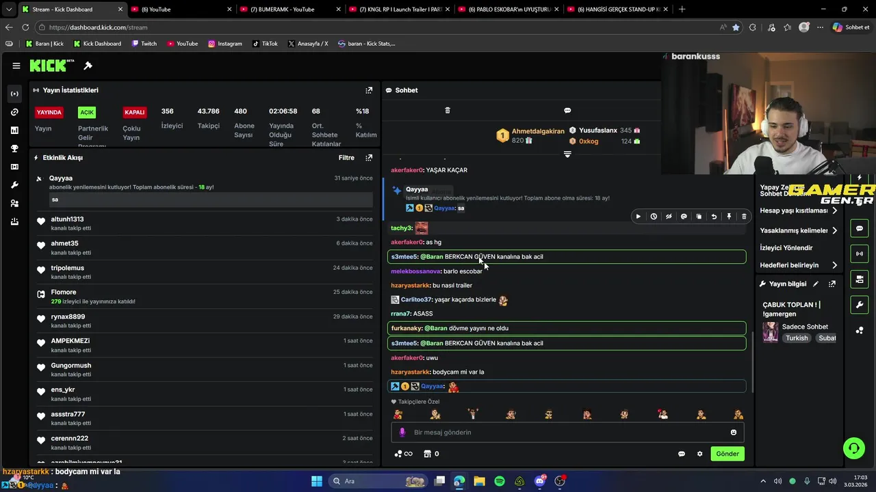Open the baran - Kick Stats bookmark
Image resolution: width=876 pixels, height=492 pixels.
tap(367, 44)
